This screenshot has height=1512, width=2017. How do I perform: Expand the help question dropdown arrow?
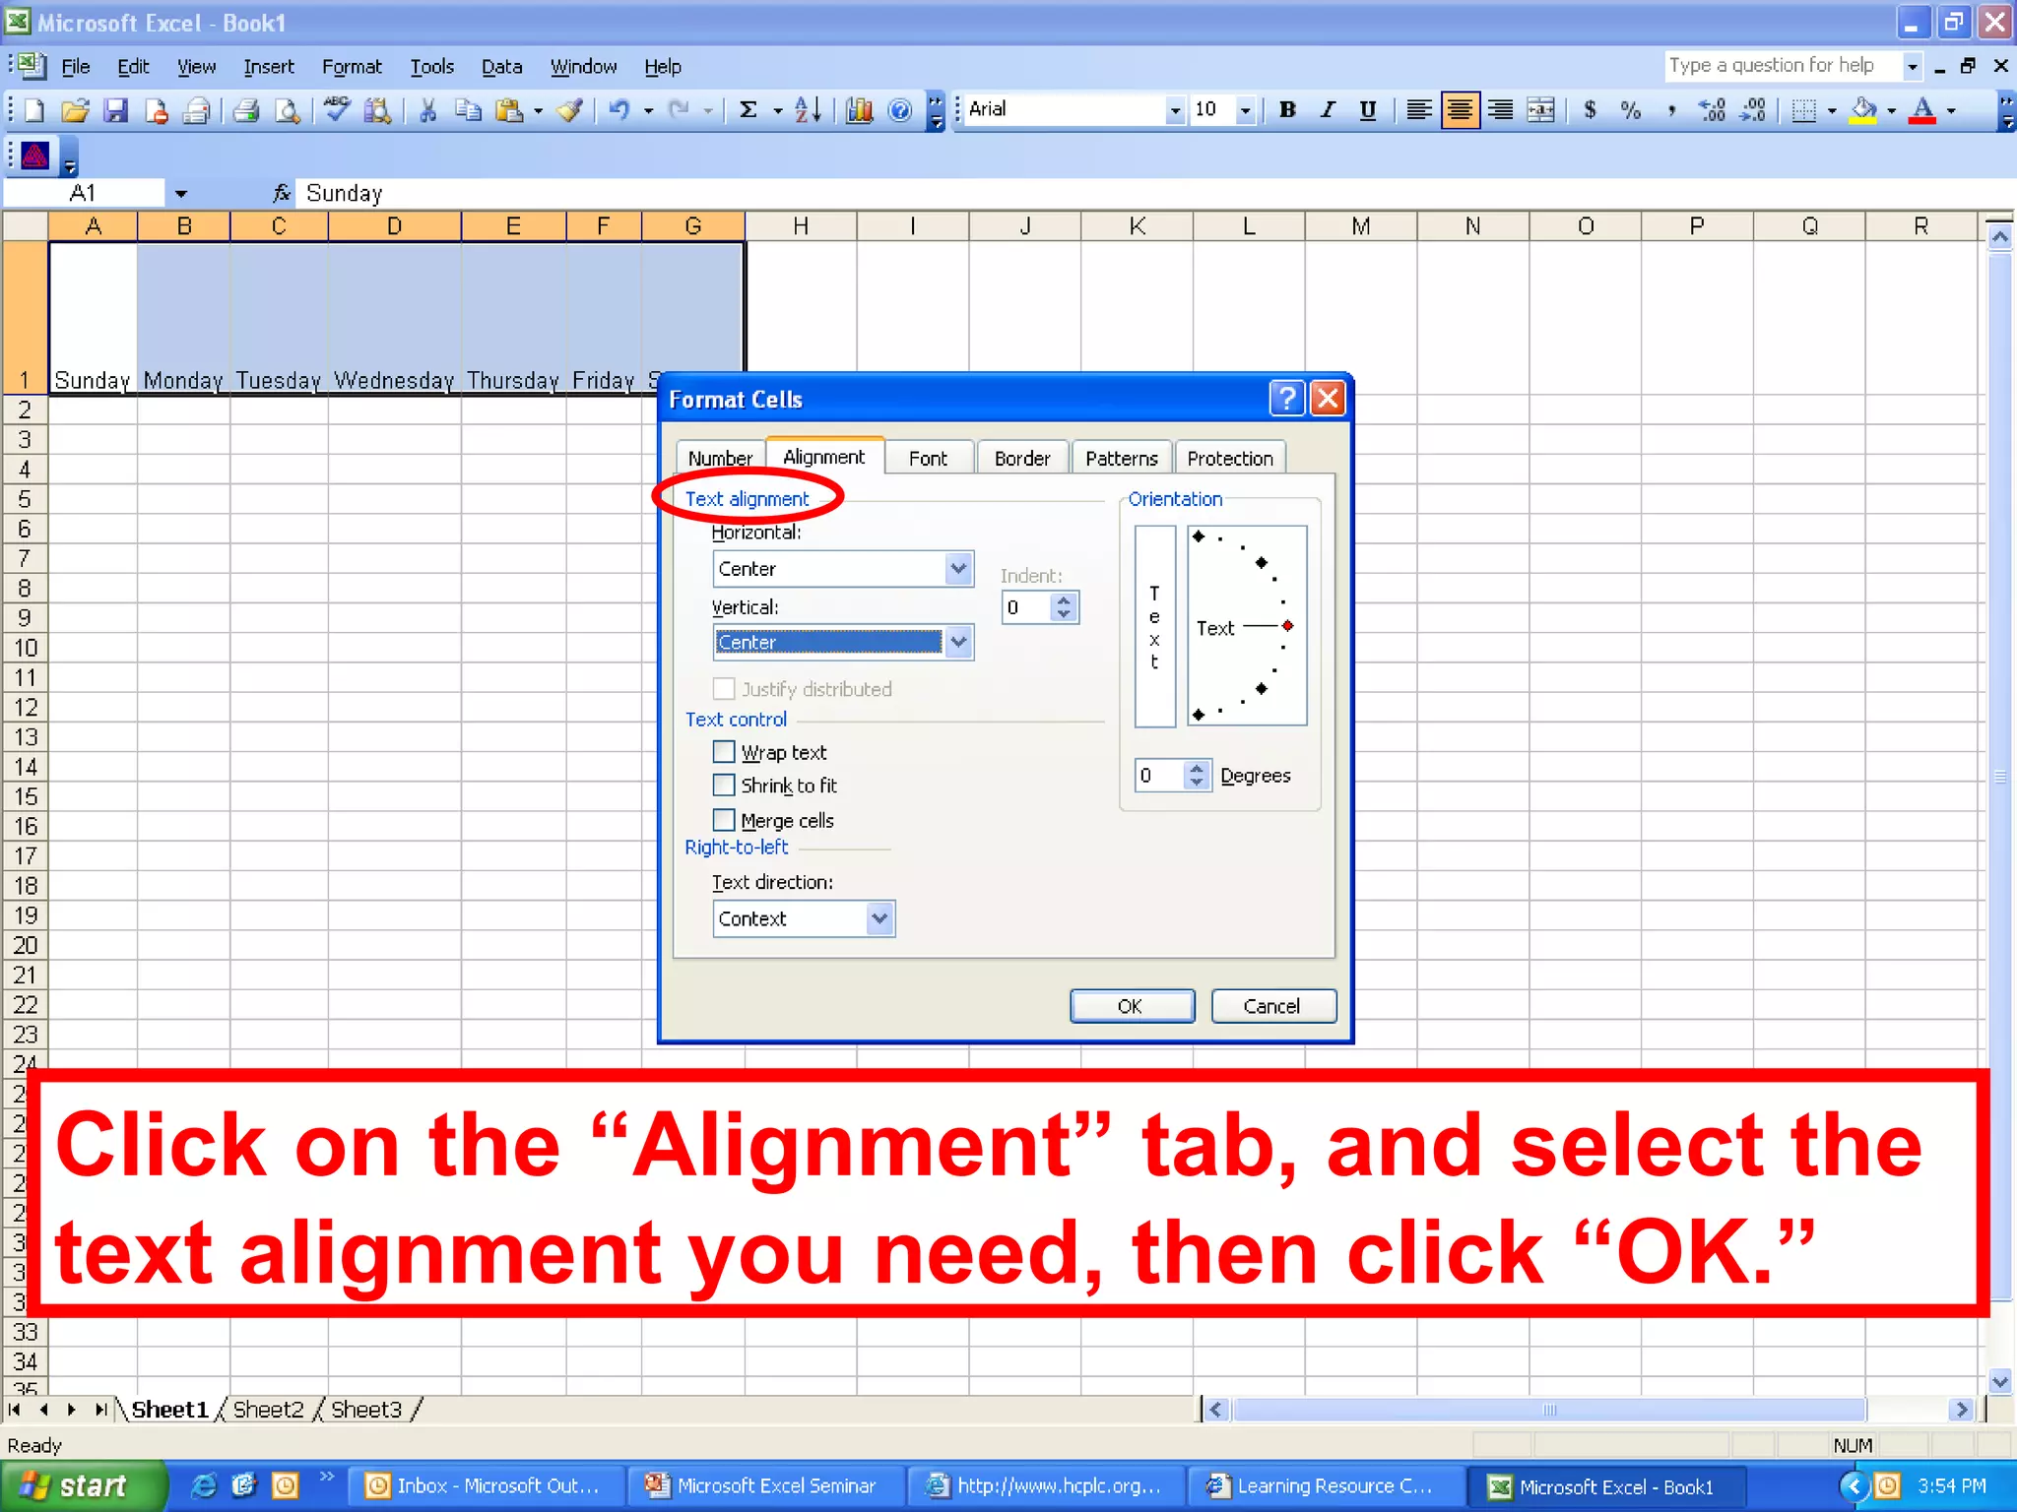(1913, 66)
